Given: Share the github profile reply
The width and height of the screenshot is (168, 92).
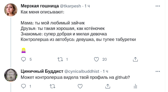Looking at the screenshot, I should coord(108,86).
